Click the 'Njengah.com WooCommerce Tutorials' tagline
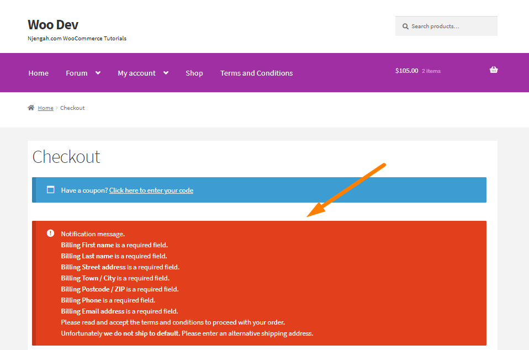The image size is (529, 350). pos(77,39)
